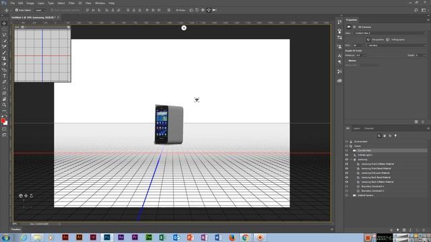Open the Depth value dropdown
The image size is (431, 242).
424,55
